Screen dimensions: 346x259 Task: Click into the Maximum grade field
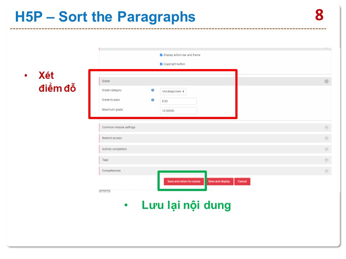[178, 111]
